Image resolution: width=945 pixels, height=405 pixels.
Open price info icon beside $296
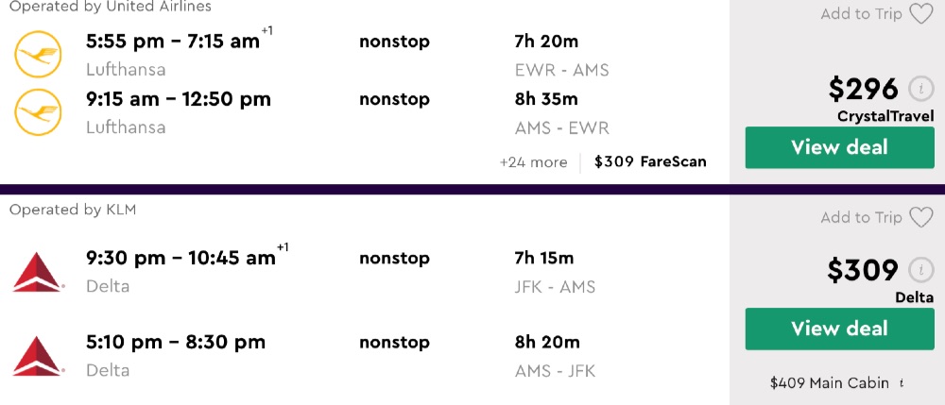(x=920, y=89)
